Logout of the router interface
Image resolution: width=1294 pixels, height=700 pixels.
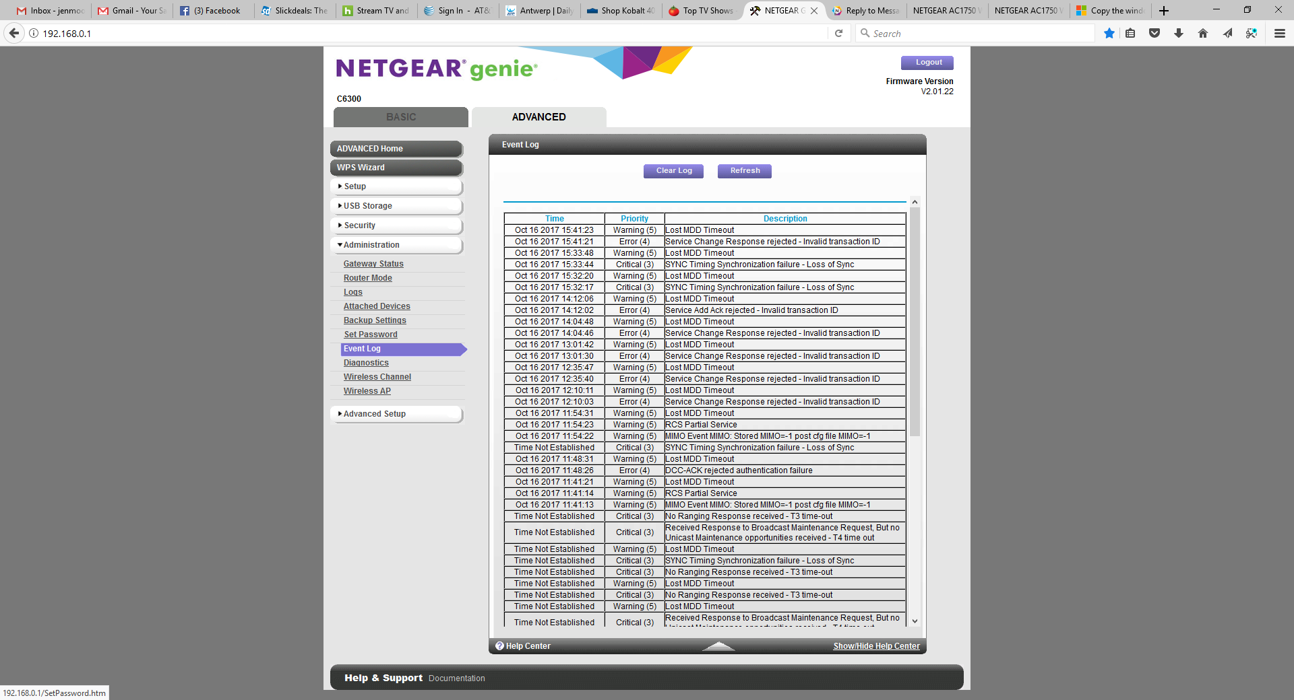click(x=927, y=63)
